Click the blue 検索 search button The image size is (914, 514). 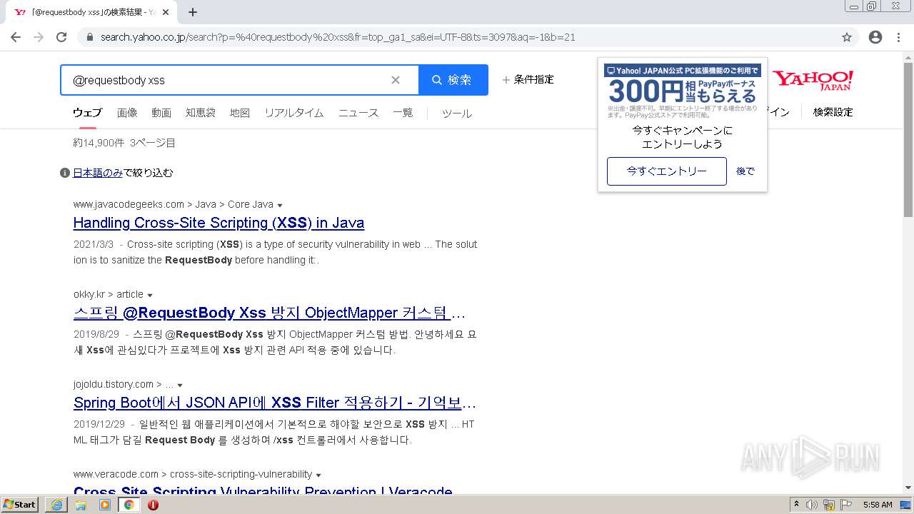point(453,80)
